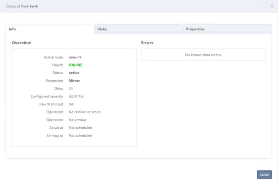Click the 'Health' label
This screenshot has height=184, width=278.
[x=57, y=65]
